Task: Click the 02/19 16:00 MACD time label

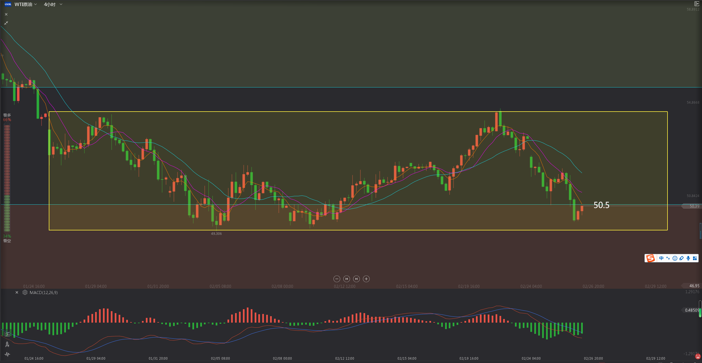Action: click(469, 358)
